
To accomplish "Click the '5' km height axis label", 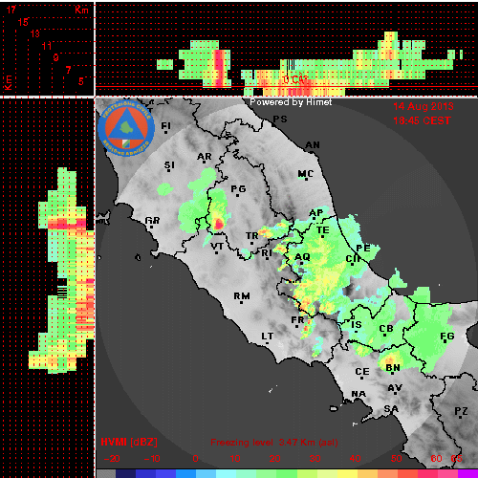I will click(81, 81).
